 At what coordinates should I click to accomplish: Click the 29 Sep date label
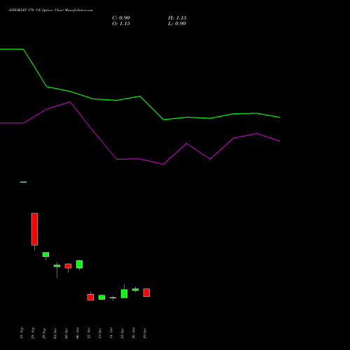[x=44, y=333]
